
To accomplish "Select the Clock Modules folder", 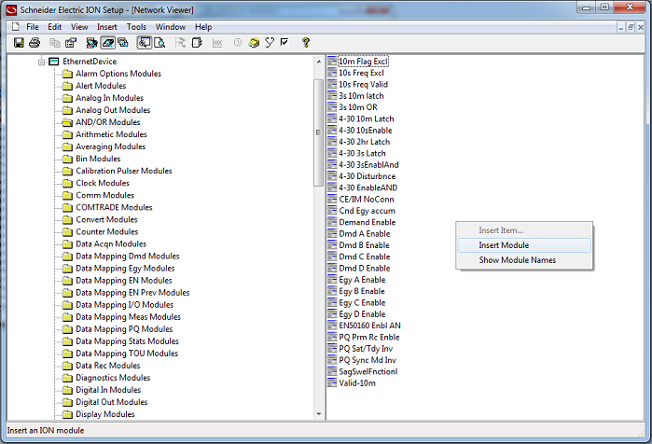I will coord(103,183).
